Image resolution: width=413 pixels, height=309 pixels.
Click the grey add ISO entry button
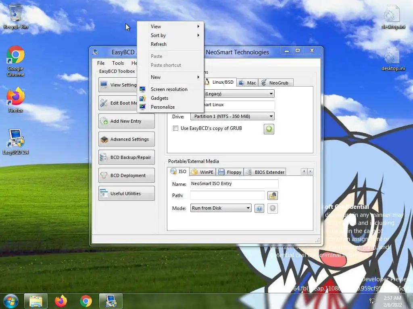coord(273,208)
